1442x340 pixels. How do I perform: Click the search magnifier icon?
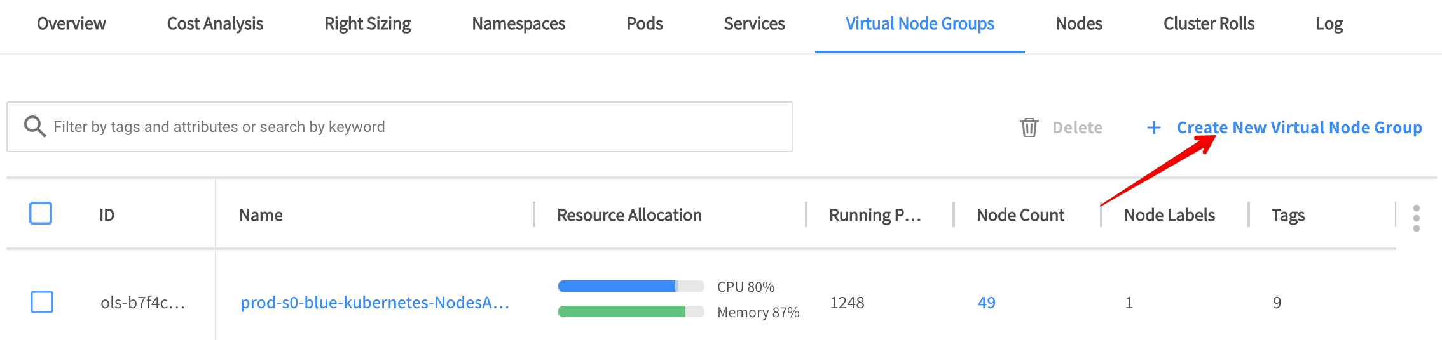click(x=34, y=127)
